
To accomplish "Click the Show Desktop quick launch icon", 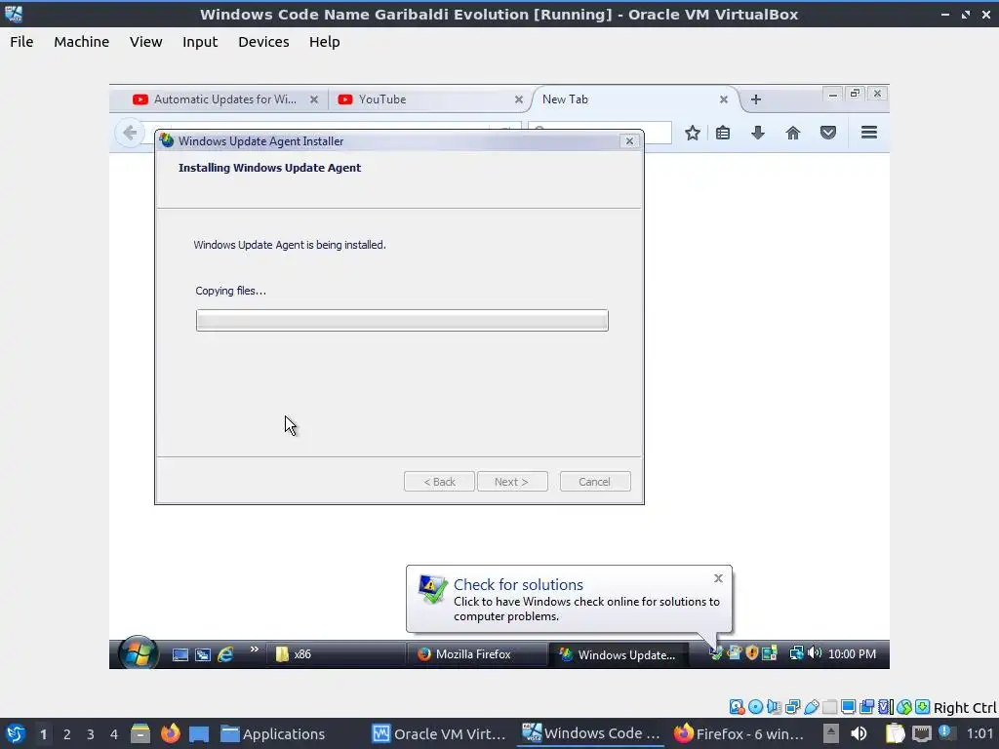I will coord(180,654).
